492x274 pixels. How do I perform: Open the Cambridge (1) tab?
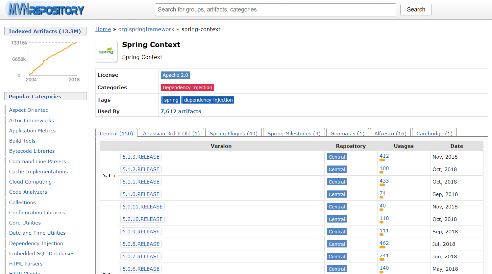[x=434, y=133]
